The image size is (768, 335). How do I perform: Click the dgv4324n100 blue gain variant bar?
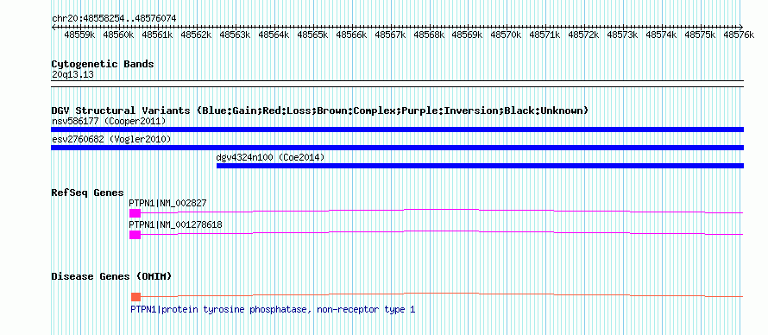[x=480, y=166]
